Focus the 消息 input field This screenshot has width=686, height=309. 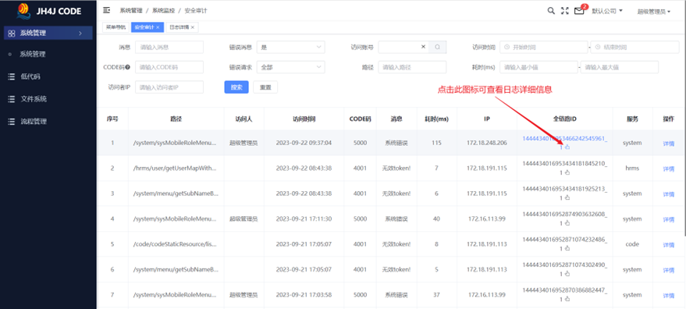pyautogui.click(x=169, y=47)
